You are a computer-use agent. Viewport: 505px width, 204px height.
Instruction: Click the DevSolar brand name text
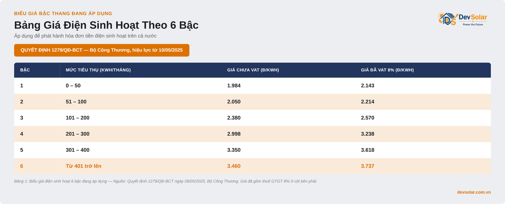pos(473,17)
